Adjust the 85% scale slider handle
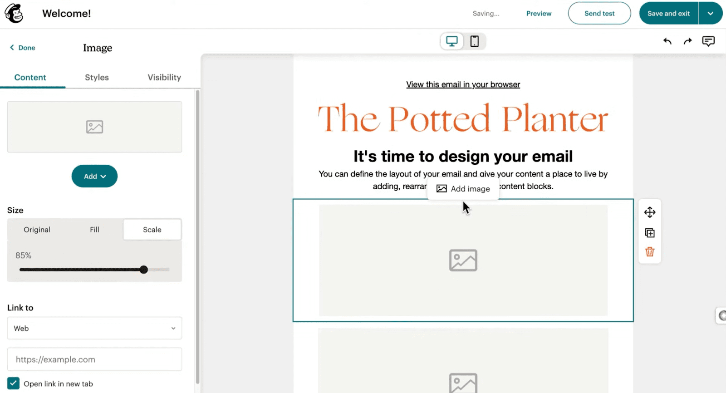The width and height of the screenshot is (726, 393). [x=144, y=270]
